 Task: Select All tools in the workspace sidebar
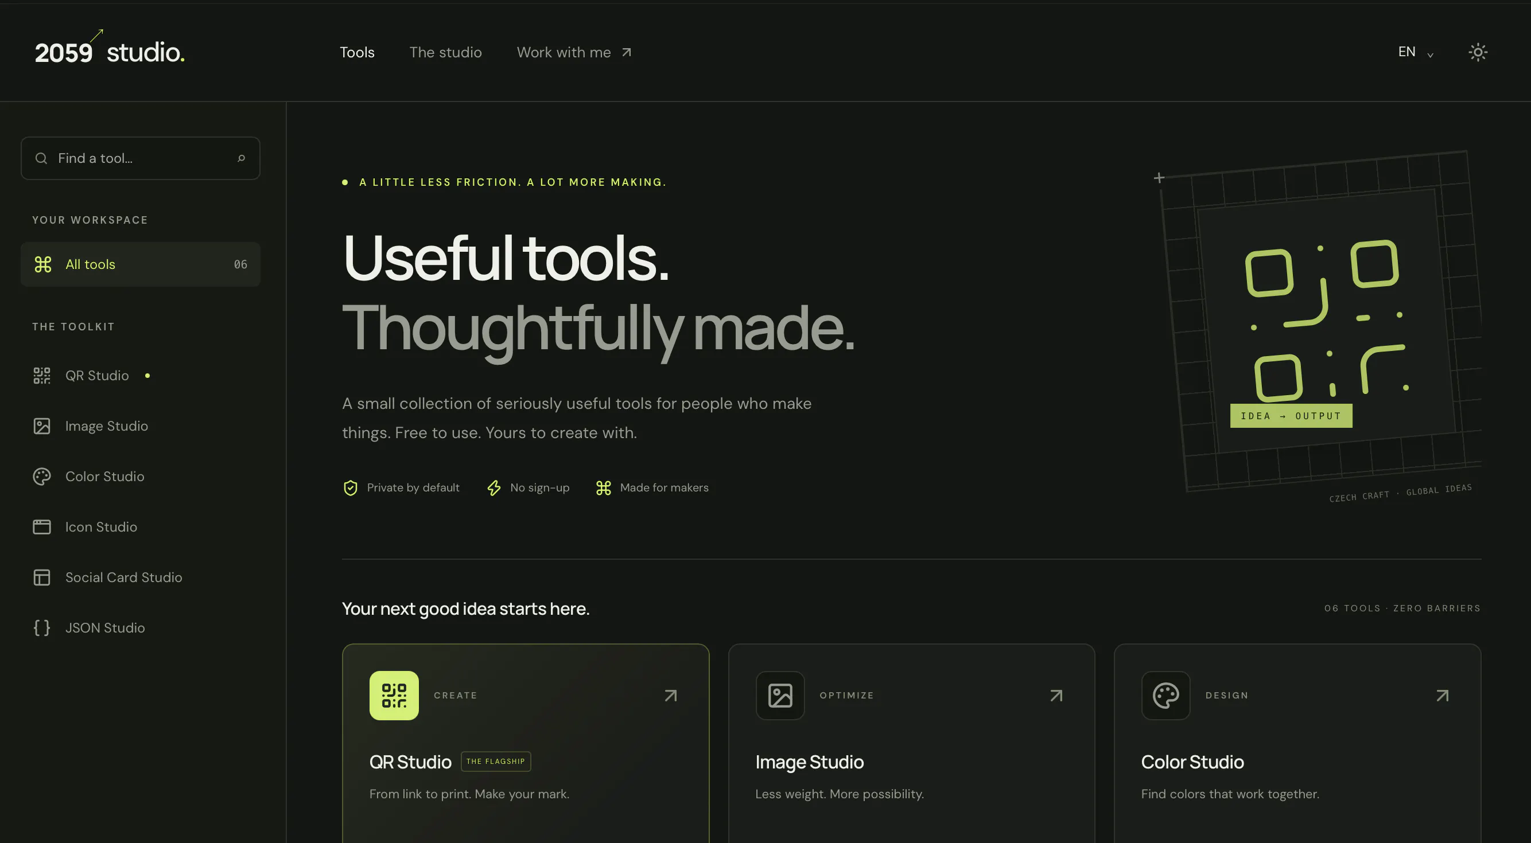140,264
